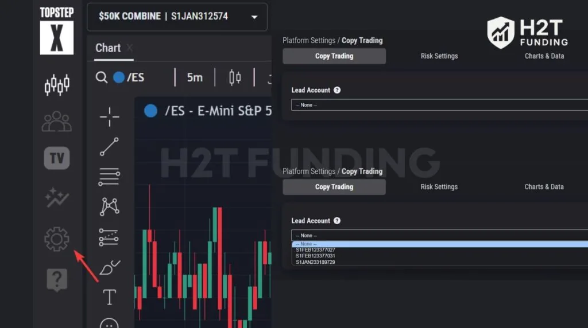Viewport: 588px width, 328px height.
Task: Open the candle chart type icon
Action: [x=235, y=77]
